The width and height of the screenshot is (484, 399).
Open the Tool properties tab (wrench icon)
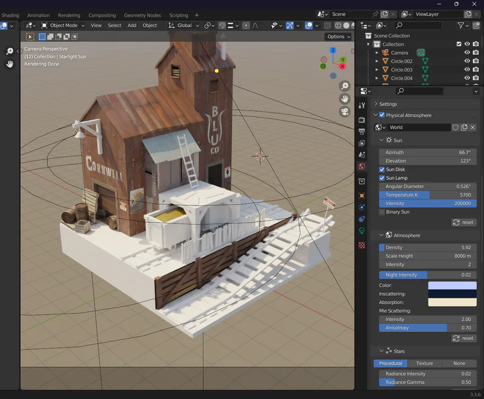point(362,105)
